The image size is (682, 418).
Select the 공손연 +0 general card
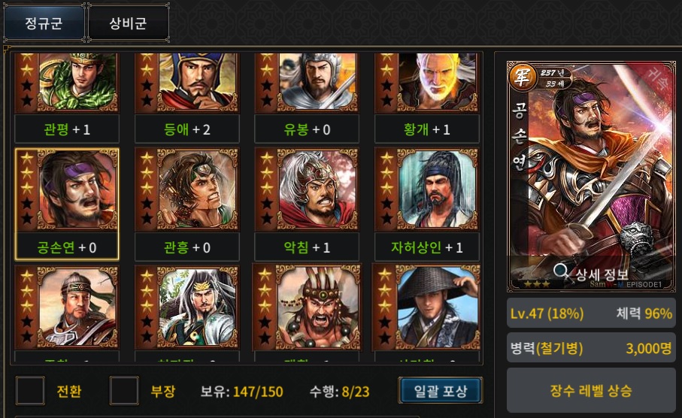67,204
